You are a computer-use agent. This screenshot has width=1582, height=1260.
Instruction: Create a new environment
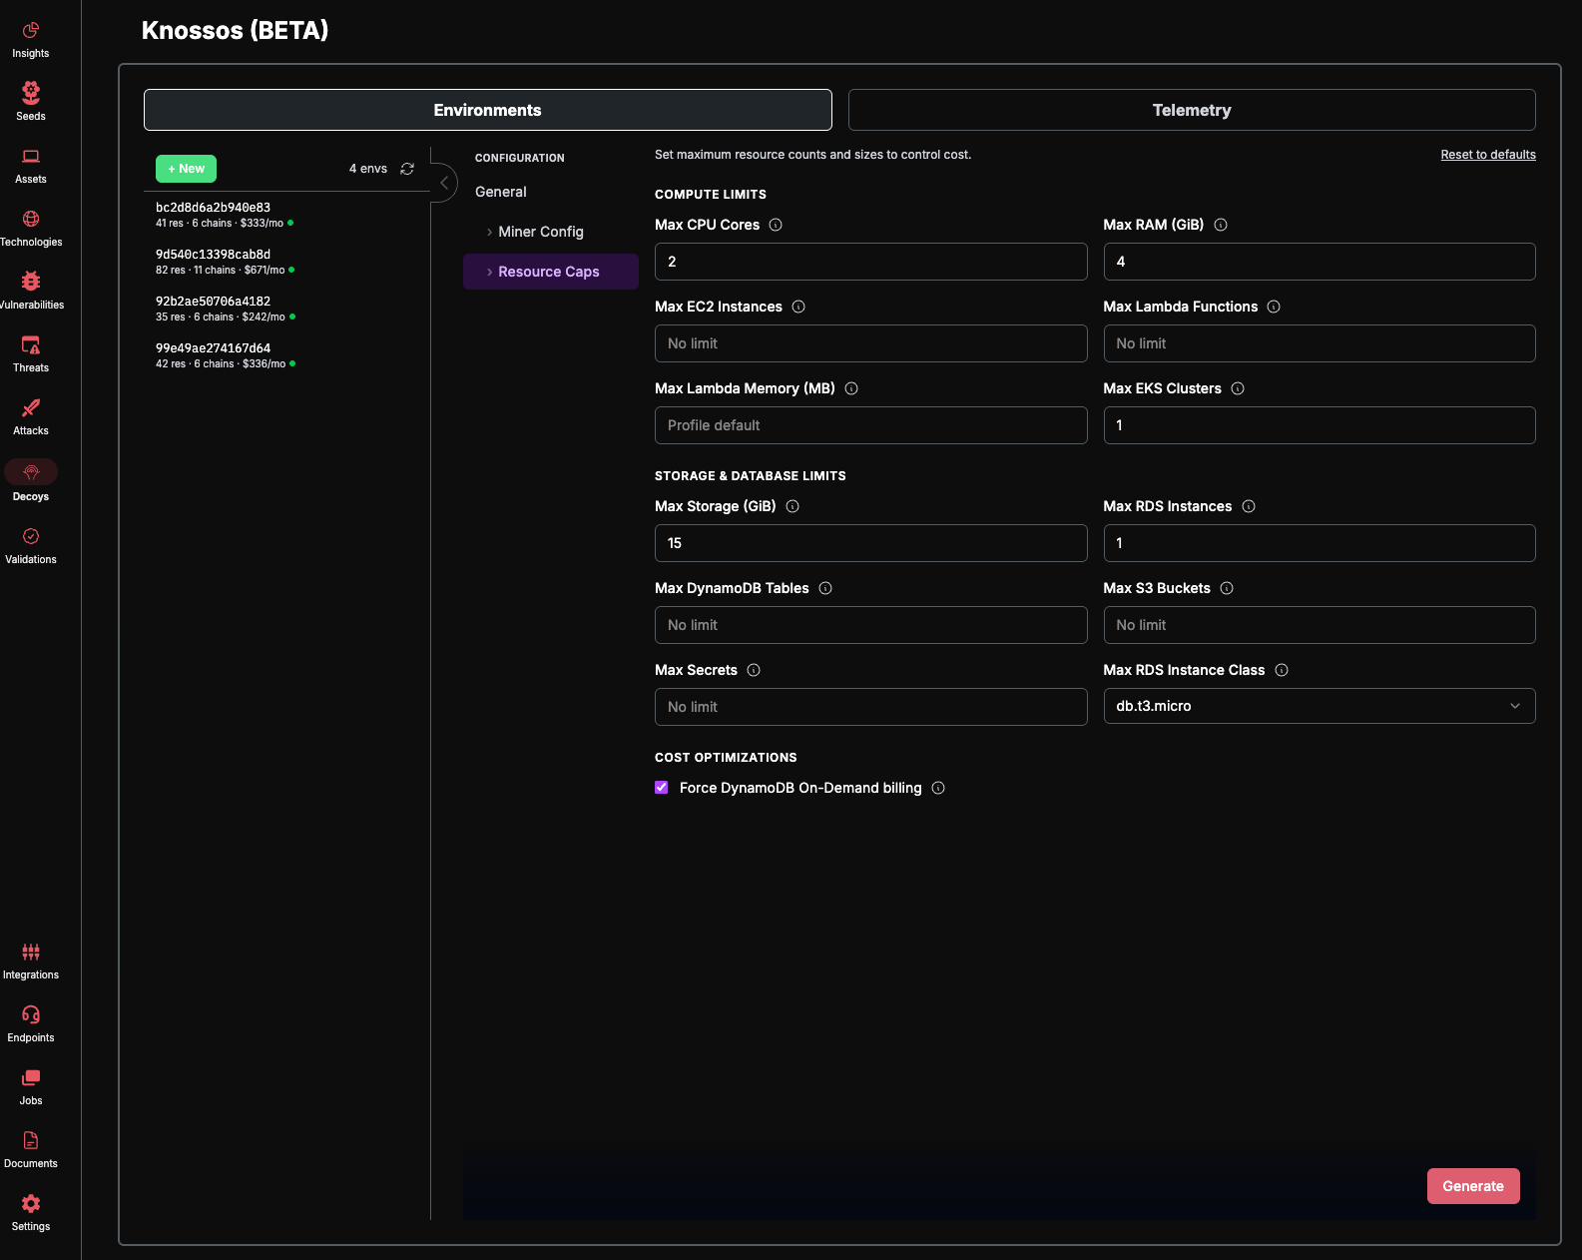coord(186,169)
